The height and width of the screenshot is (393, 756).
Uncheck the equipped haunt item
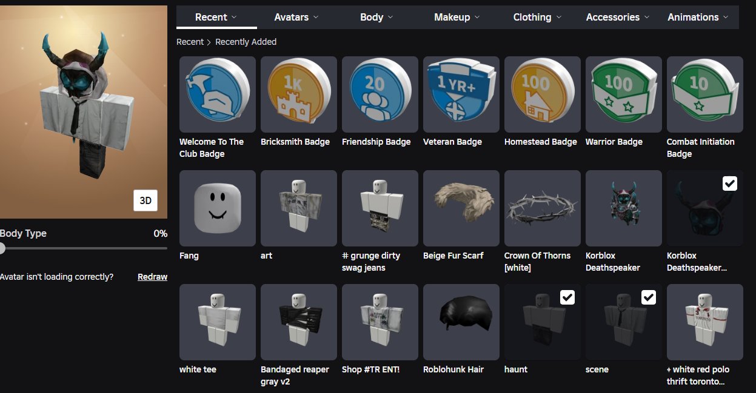click(x=567, y=297)
